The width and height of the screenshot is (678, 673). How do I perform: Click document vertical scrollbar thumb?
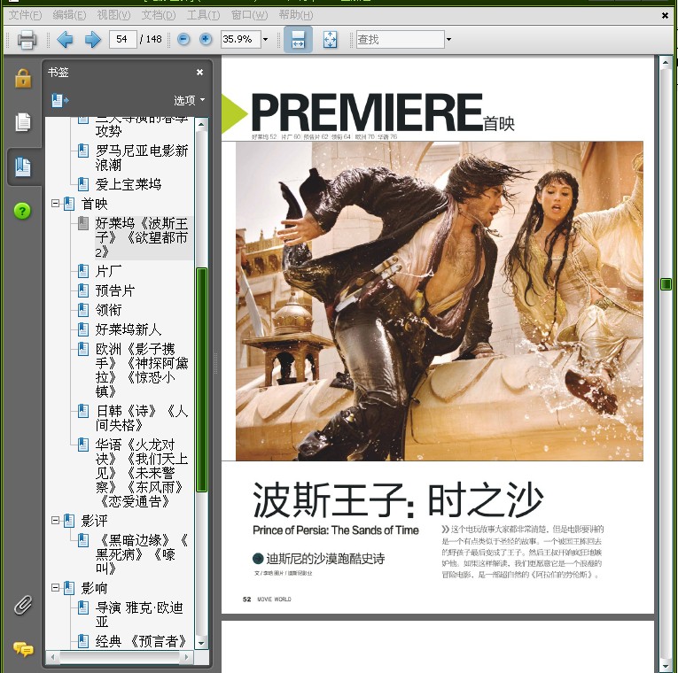666,283
